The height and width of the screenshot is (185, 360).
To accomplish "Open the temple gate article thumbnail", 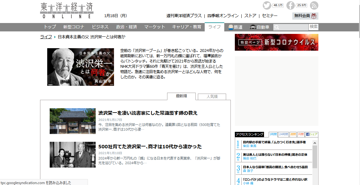I will (73, 121).
